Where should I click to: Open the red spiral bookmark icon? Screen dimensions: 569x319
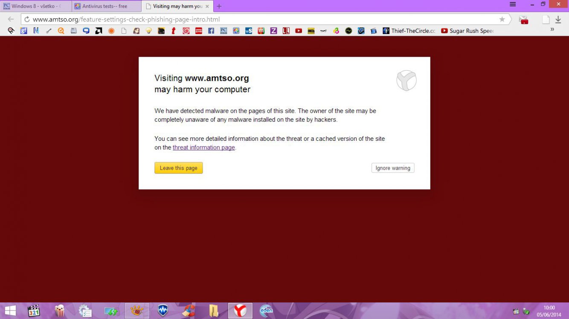186,31
